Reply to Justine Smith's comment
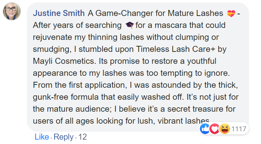 64,137
